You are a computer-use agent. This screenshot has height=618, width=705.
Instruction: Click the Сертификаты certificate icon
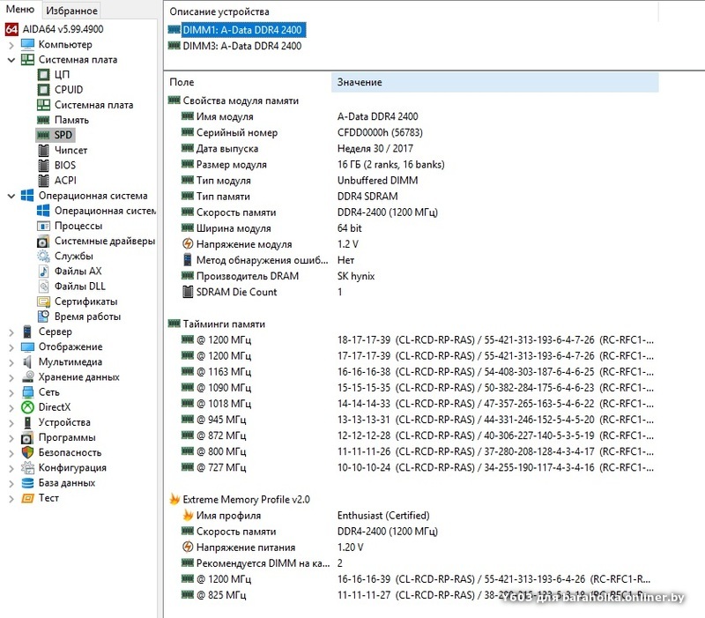point(43,302)
